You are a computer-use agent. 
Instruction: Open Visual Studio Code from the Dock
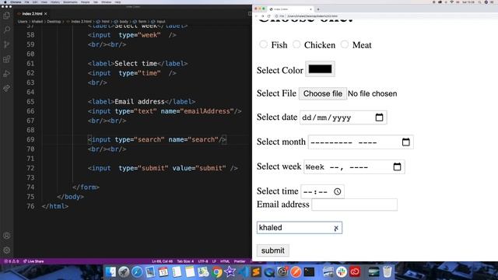tap(243, 271)
